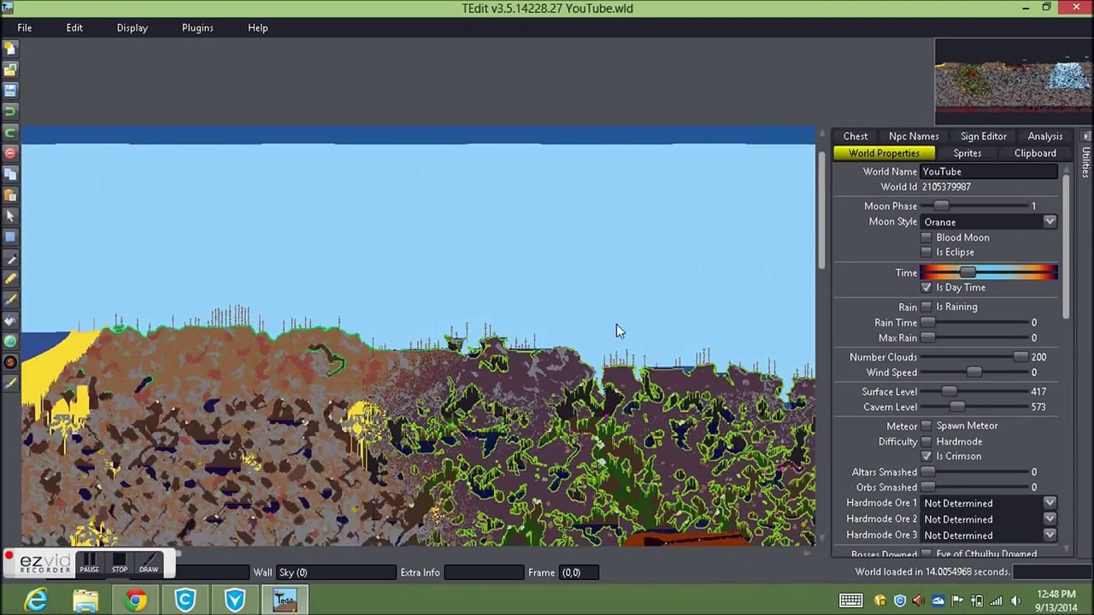Open the Hardmode Ore 1 dropdown
Viewport: 1094px width, 615px height.
[x=1050, y=503]
